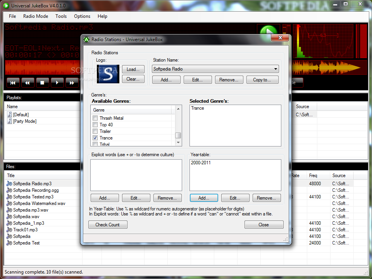Click the Softpedia Watermarked.wav file icon
Viewport: 372px width, 279px height.
click(x=9, y=203)
